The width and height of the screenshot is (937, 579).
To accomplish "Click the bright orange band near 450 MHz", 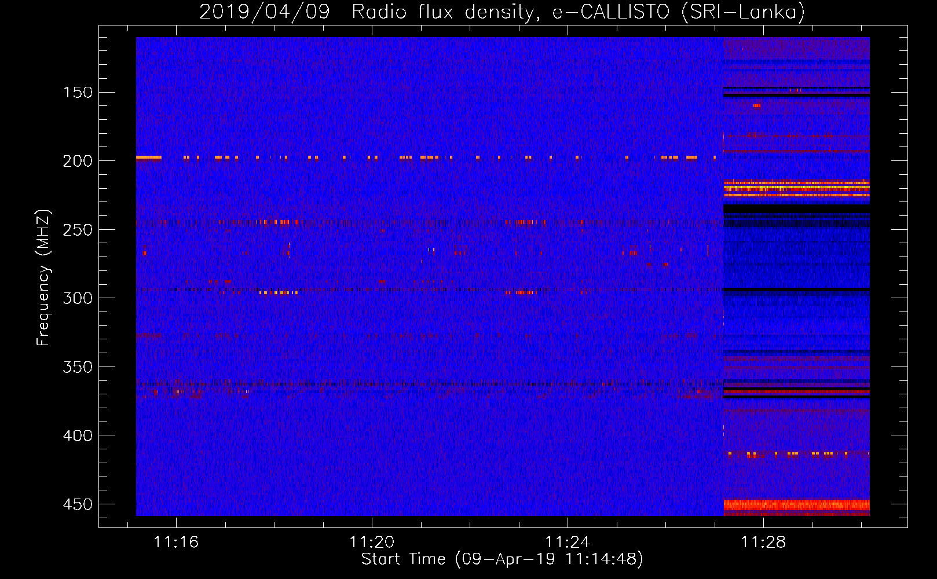I will (x=796, y=507).
